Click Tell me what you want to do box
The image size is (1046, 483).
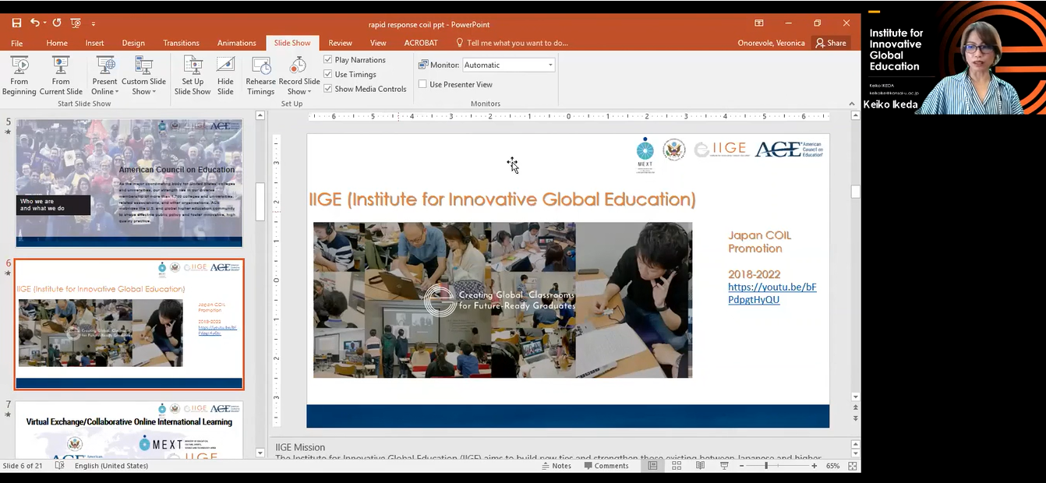pos(512,43)
